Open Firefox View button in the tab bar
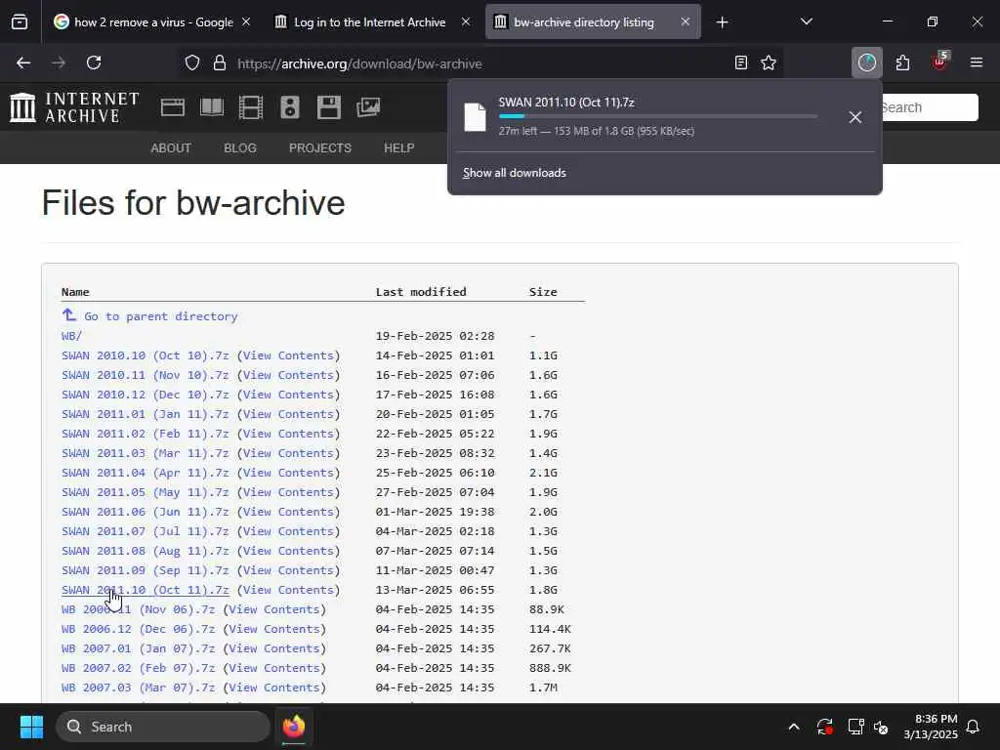 [20, 22]
